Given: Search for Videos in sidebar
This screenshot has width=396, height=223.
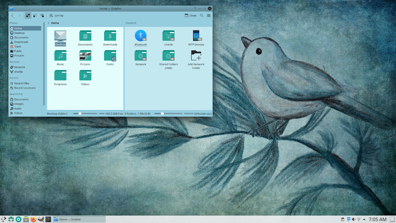Looking at the screenshot, I should (x=25, y=113).
